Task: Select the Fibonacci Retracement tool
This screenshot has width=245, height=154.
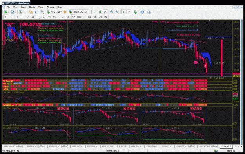Action: tap(38, 17)
